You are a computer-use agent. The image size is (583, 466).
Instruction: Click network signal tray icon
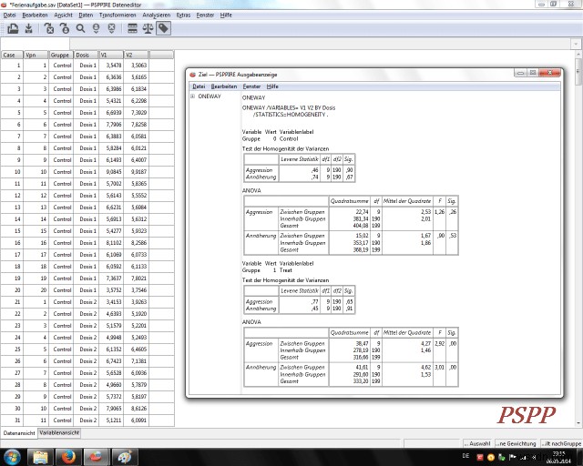pos(524,458)
